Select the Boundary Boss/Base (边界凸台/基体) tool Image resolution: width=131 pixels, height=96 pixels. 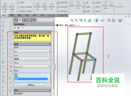pyautogui.click(x=24, y=11)
